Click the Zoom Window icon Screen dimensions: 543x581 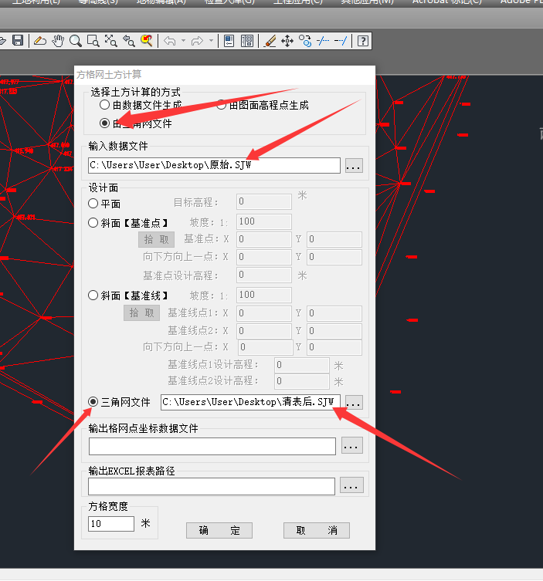click(x=93, y=40)
